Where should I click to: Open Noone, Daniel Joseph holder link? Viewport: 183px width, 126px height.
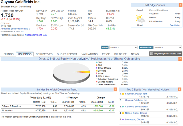[x=136, y=113]
